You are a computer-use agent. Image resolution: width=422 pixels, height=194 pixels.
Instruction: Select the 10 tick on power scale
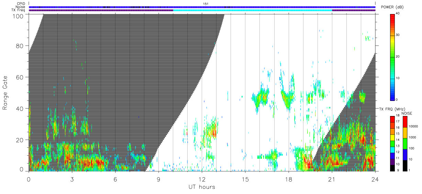pyautogui.click(x=398, y=78)
